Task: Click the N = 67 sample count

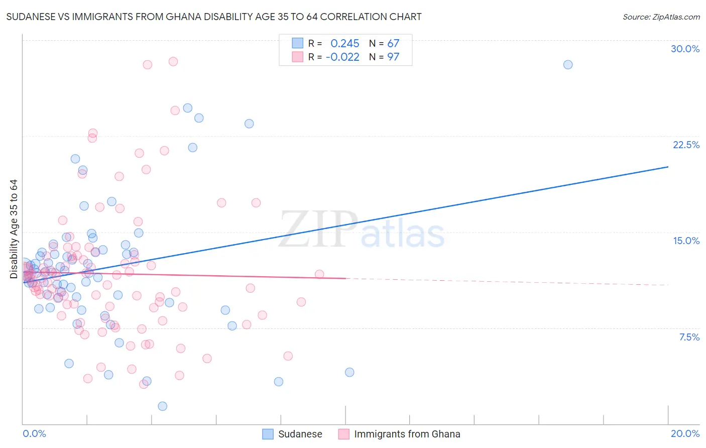Action: [x=384, y=43]
